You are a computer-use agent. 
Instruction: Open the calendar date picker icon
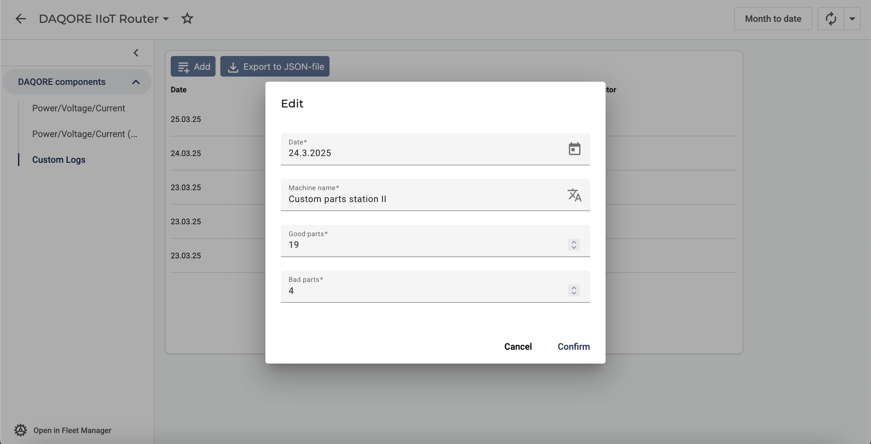pos(574,149)
